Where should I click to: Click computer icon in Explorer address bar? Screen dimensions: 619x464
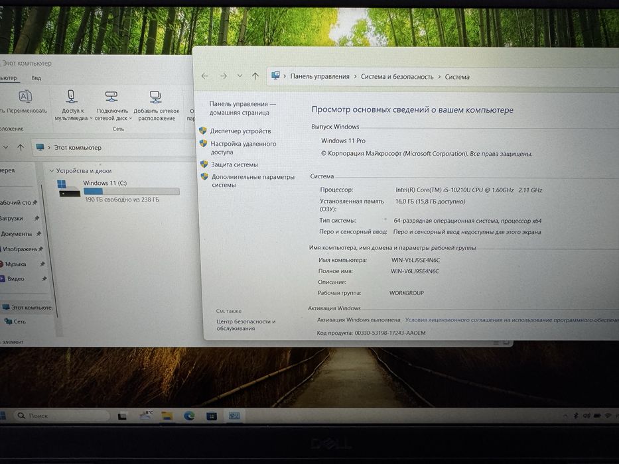coord(40,147)
